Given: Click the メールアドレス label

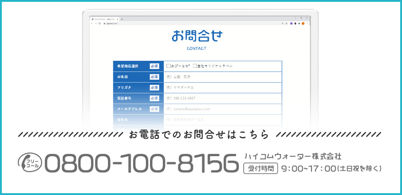Looking at the screenshot, I should tap(129, 109).
